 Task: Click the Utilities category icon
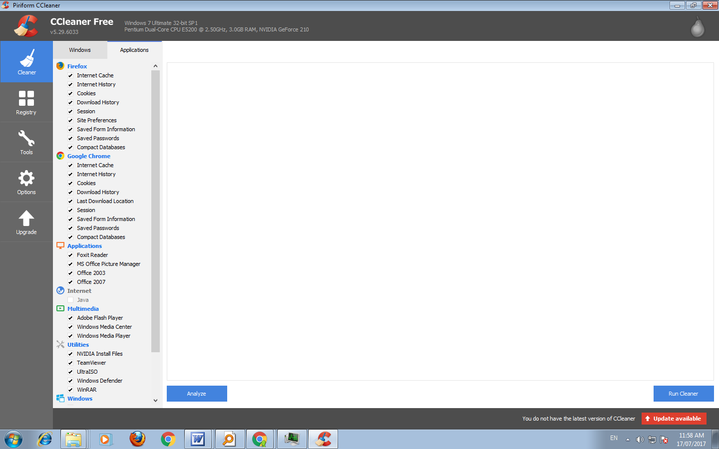[x=60, y=344]
